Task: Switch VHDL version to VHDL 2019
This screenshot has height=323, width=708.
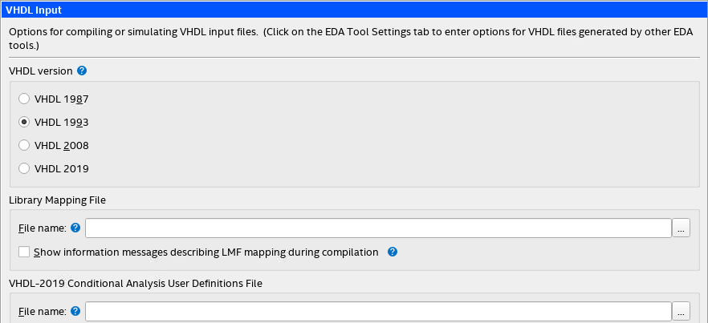Action: tap(24, 168)
